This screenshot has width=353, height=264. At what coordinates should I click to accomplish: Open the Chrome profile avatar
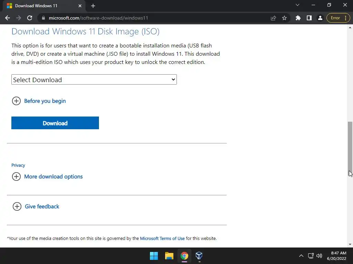320,18
